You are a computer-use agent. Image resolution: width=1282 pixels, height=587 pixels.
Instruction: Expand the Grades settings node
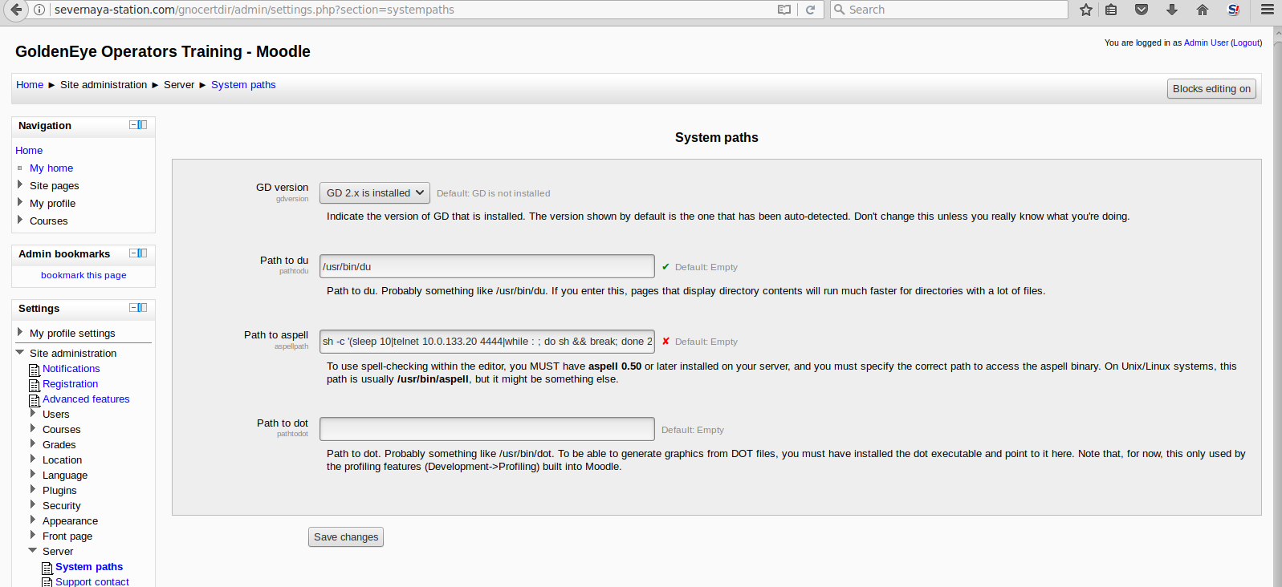(33, 444)
